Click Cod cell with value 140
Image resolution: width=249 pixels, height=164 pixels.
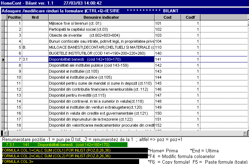(x=168, y=53)
